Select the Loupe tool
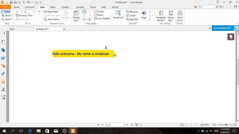 [x=131, y=16]
